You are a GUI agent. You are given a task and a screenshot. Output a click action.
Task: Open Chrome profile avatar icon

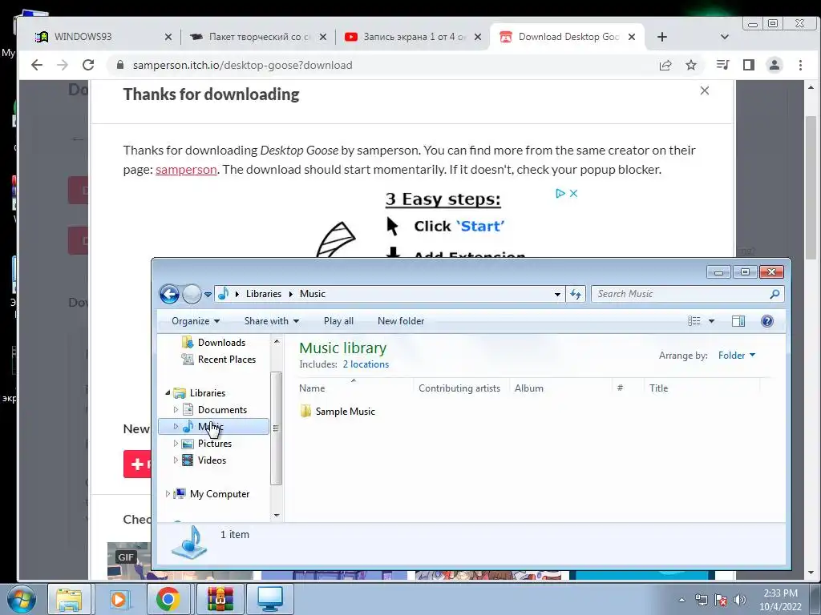tap(774, 65)
